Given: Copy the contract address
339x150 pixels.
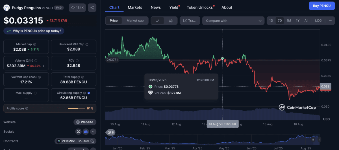Looking at the screenshot, I should pos(93,141).
